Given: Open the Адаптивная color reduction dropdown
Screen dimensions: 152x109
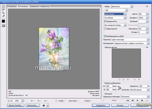Looking at the screenshot, I should [x=125, y=14].
